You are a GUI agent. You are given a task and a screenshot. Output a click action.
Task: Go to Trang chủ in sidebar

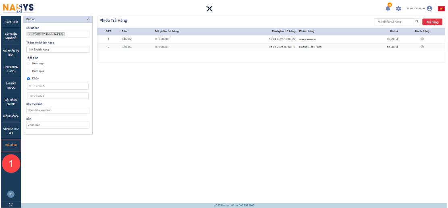point(11,22)
